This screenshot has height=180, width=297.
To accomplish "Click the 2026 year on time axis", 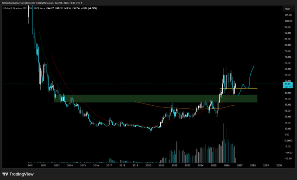I will coord(227,165).
